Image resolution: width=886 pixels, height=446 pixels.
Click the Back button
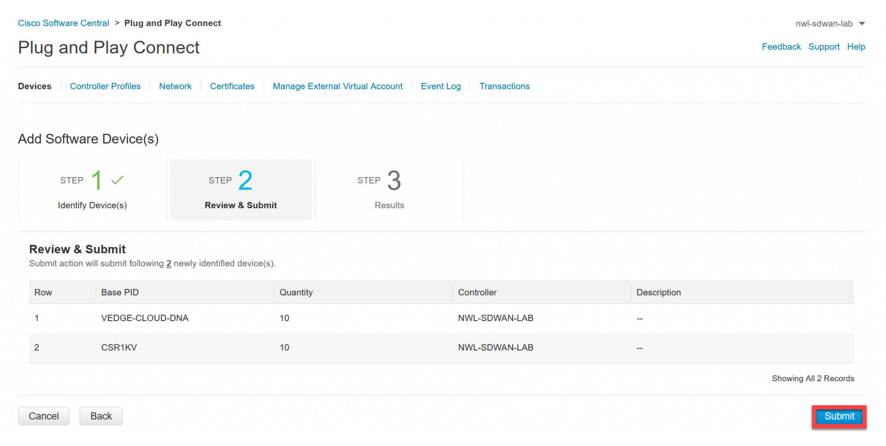(101, 416)
